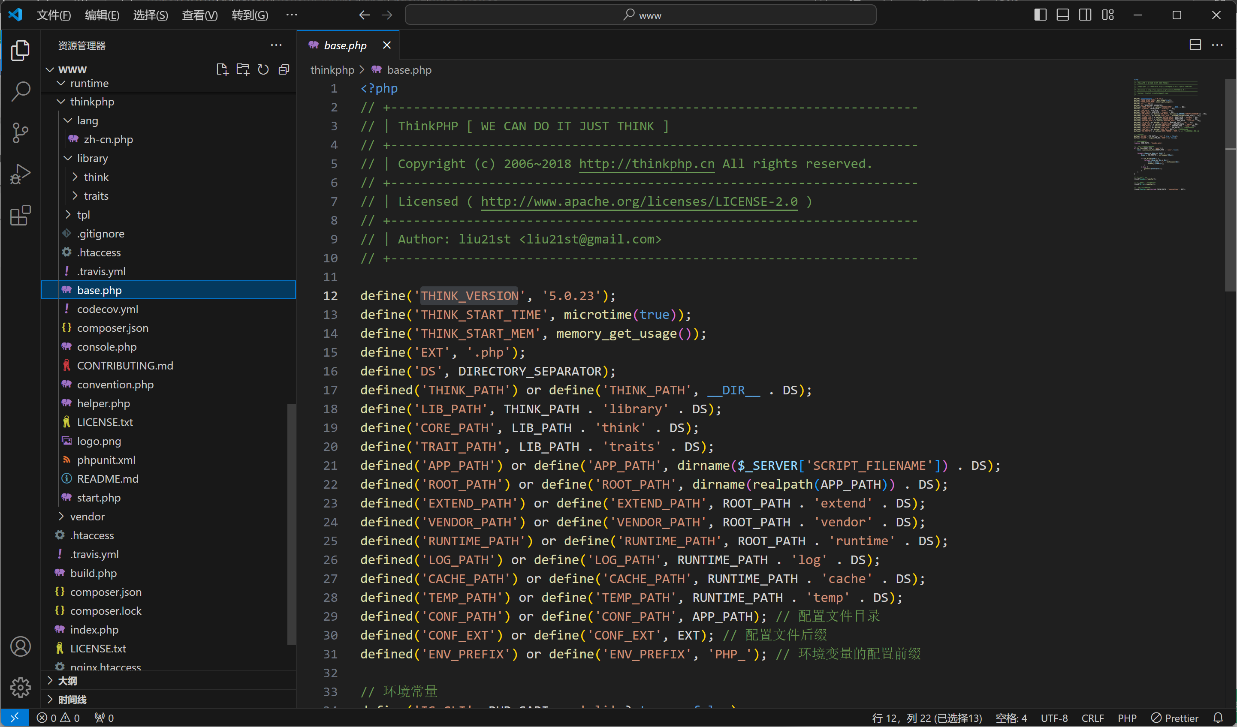Open Source Control view

(20, 132)
